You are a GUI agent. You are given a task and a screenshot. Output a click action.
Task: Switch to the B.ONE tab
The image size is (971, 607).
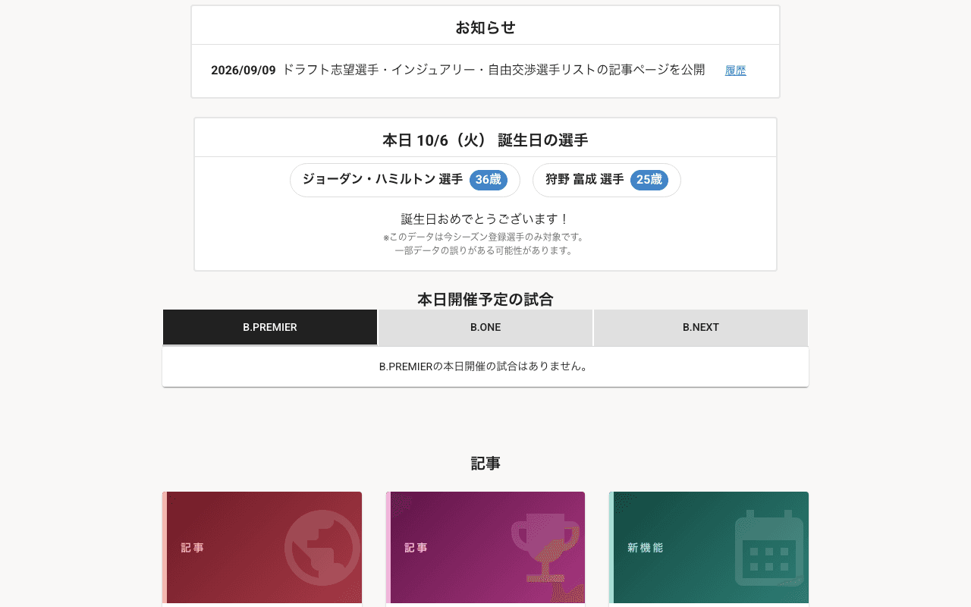[485, 327]
